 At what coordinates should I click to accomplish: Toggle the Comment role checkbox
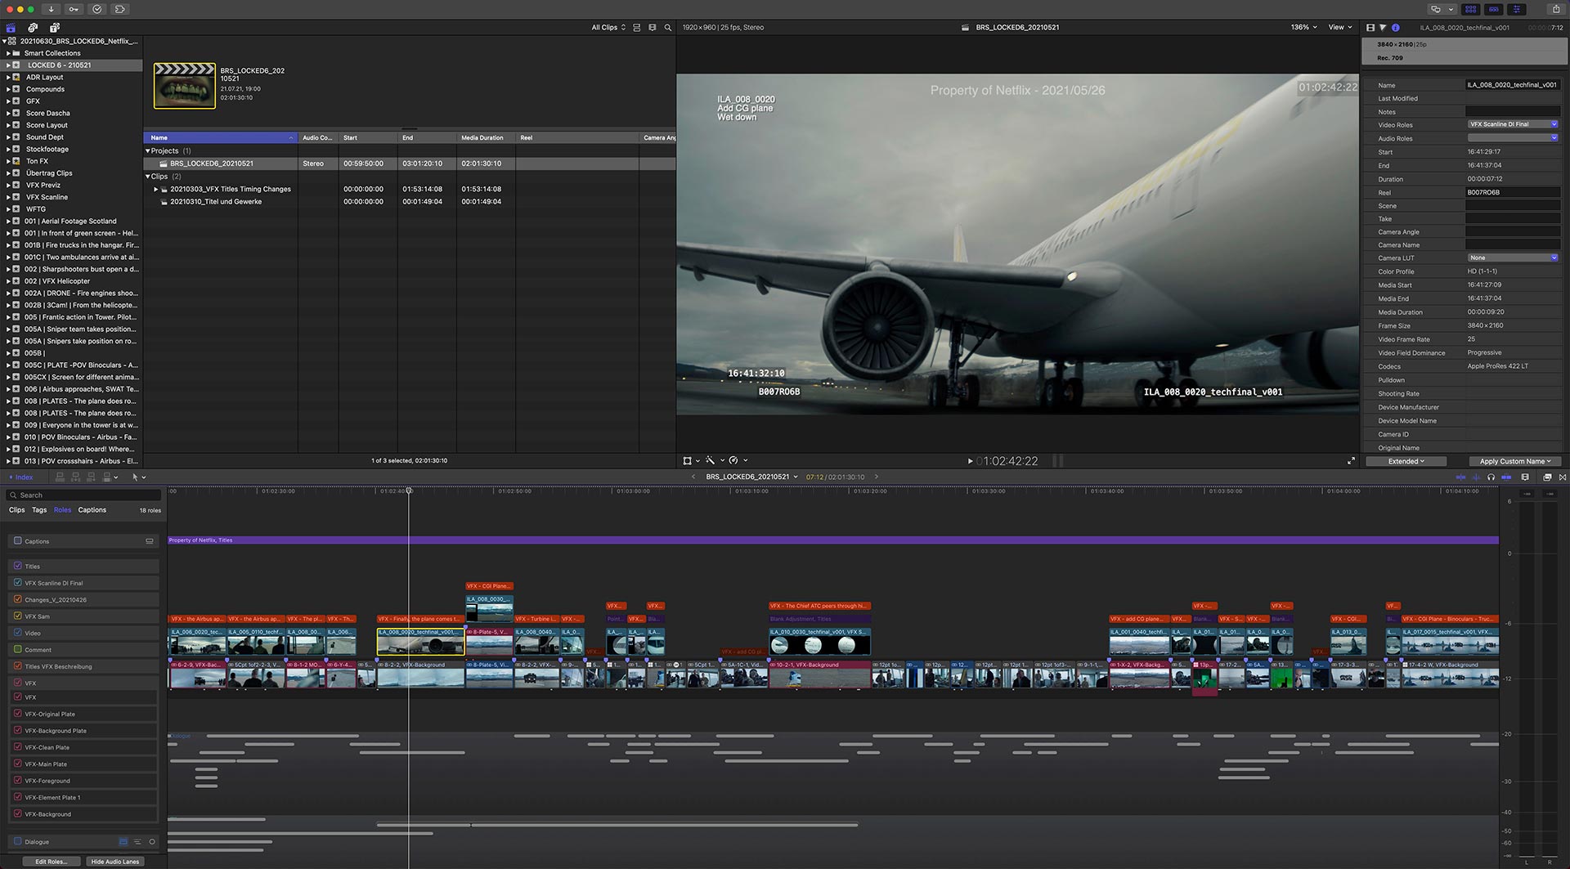[18, 649]
